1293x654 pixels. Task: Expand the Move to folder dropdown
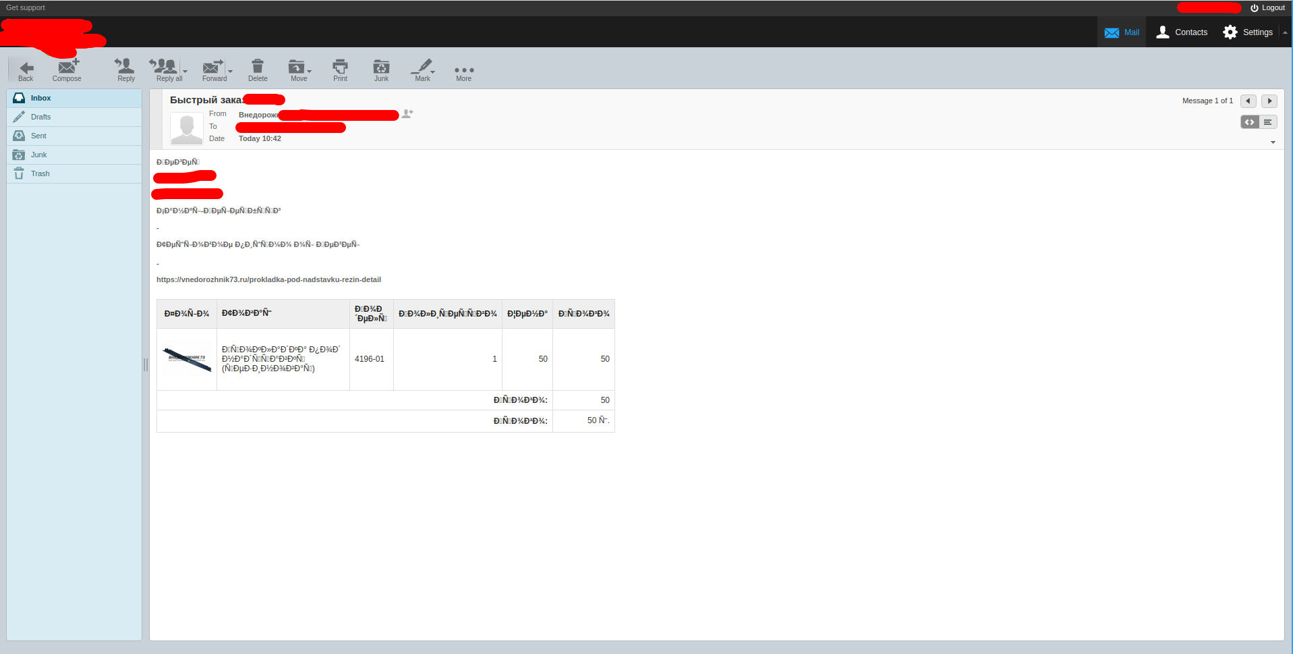[x=309, y=70]
